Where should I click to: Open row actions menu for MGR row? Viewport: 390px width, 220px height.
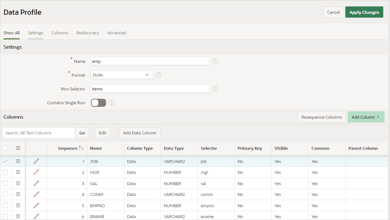[x=18, y=172]
